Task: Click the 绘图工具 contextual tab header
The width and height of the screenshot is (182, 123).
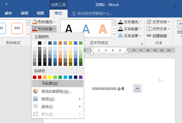Action: point(59,5)
